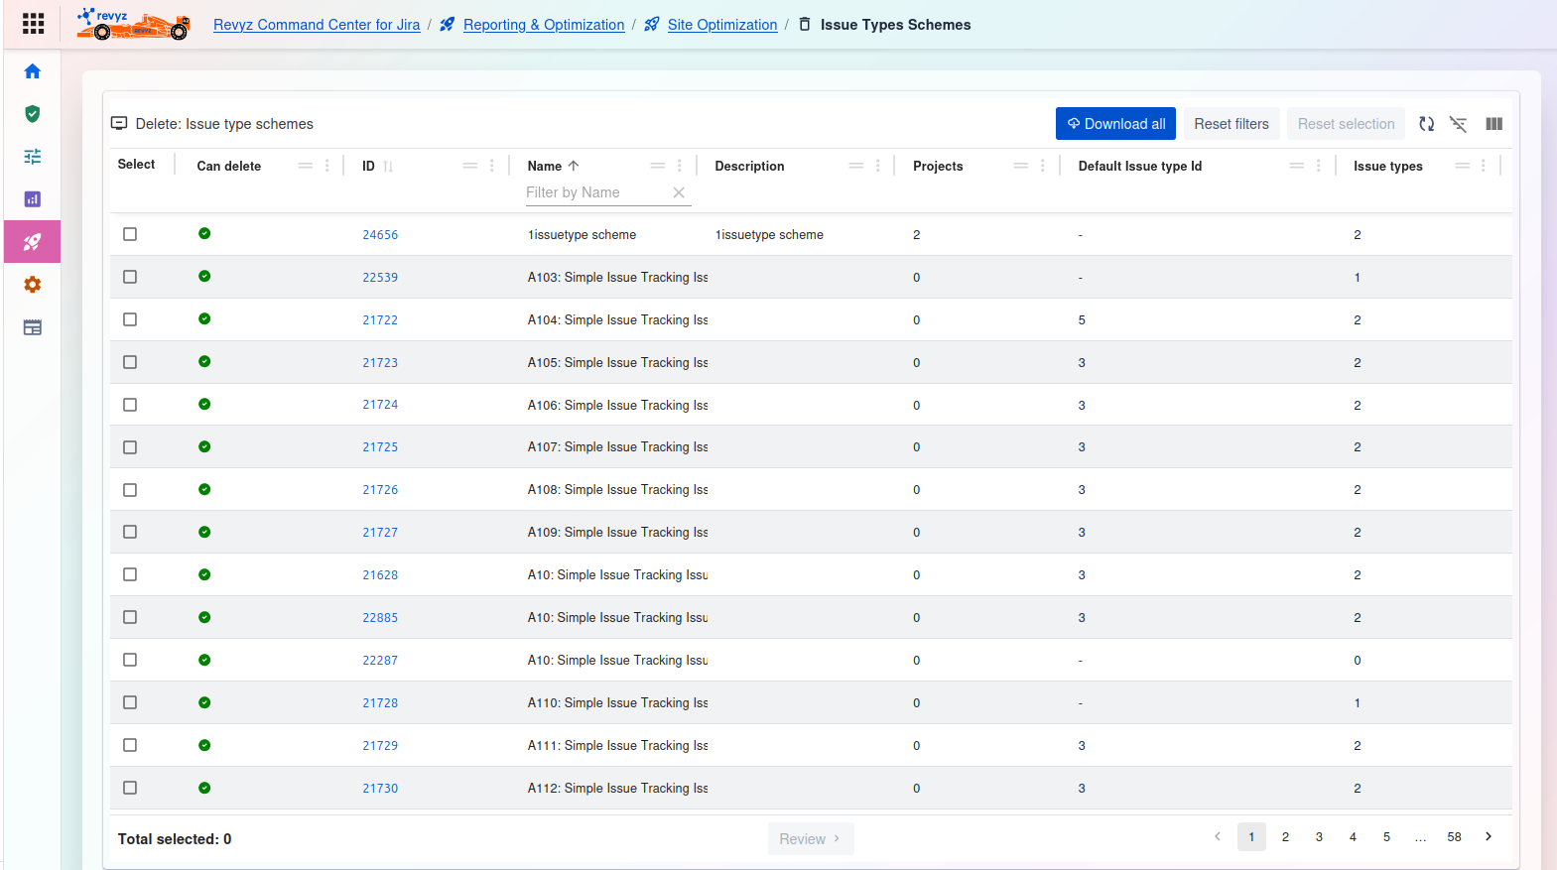Viewport: 1557px width, 870px height.
Task: Check the row with ID 22885
Action: pos(130,617)
